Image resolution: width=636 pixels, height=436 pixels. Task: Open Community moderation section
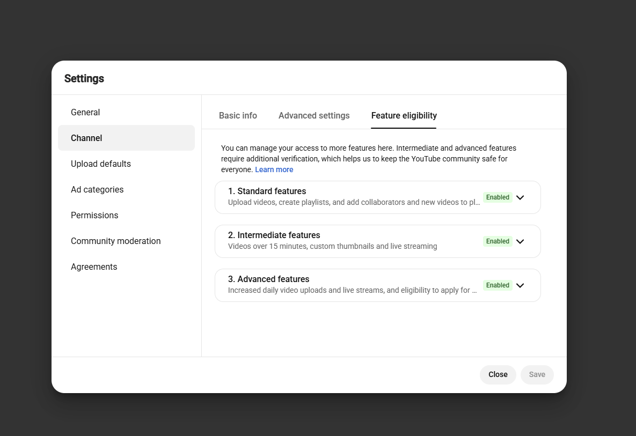tap(126, 241)
